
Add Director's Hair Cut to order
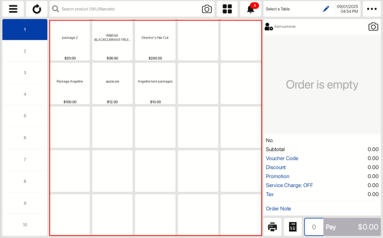pyautogui.click(x=155, y=40)
